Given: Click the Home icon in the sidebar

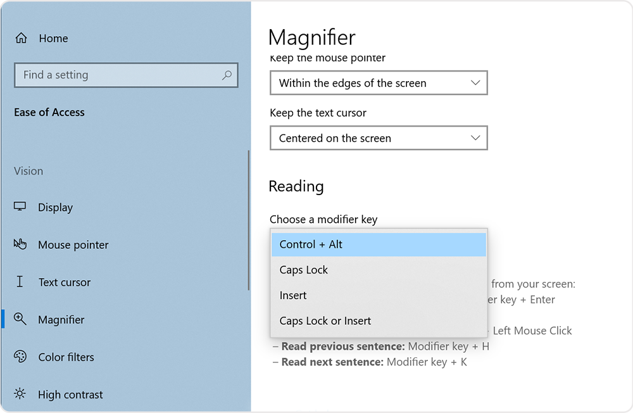Looking at the screenshot, I should (22, 38).
